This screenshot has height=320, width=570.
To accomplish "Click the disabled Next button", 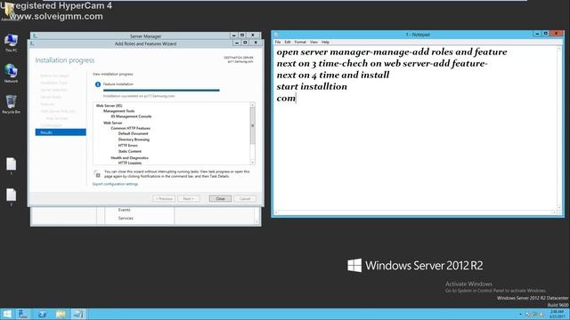I will tap(189, 198).
